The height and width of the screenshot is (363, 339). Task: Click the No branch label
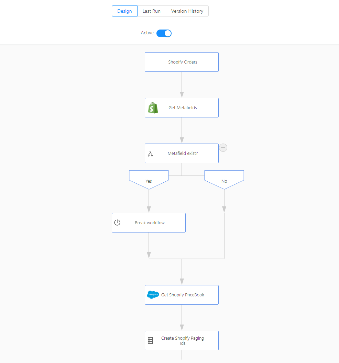click(x=224, y=181)
